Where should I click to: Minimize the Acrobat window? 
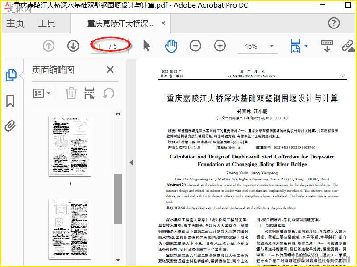(x=322, y=4)
